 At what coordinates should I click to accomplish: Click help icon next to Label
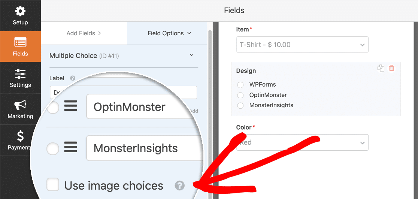point(73,78)
